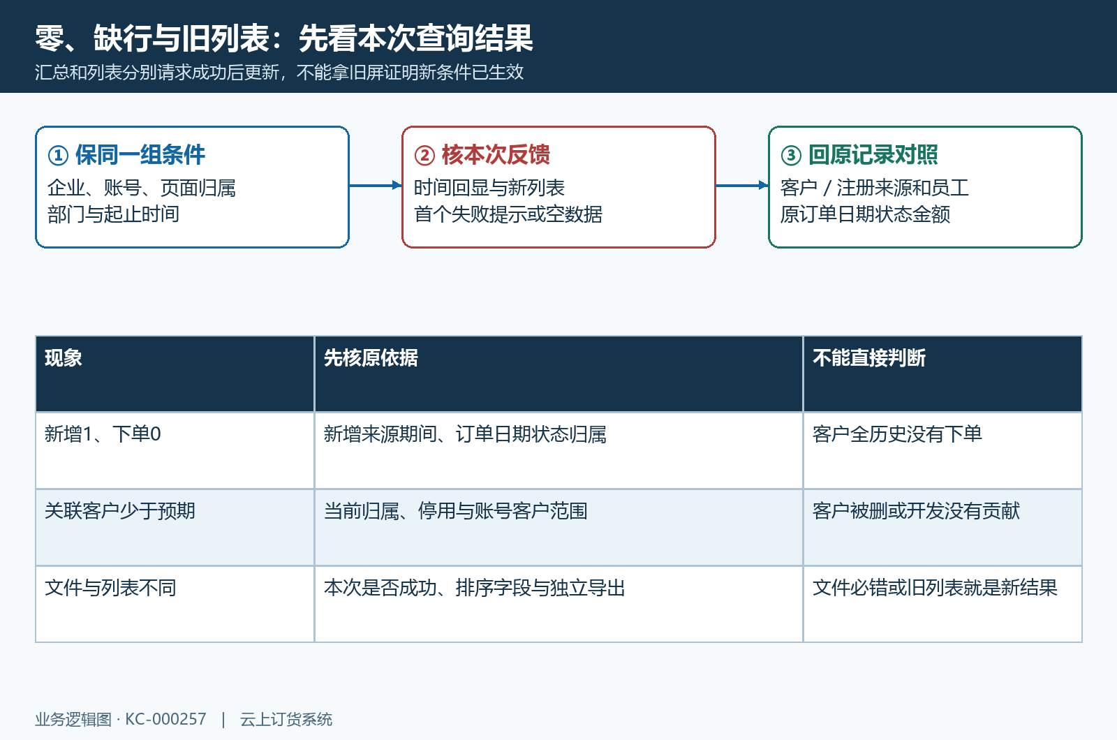Click text '时间回显与新列表'

click(489, 188)
